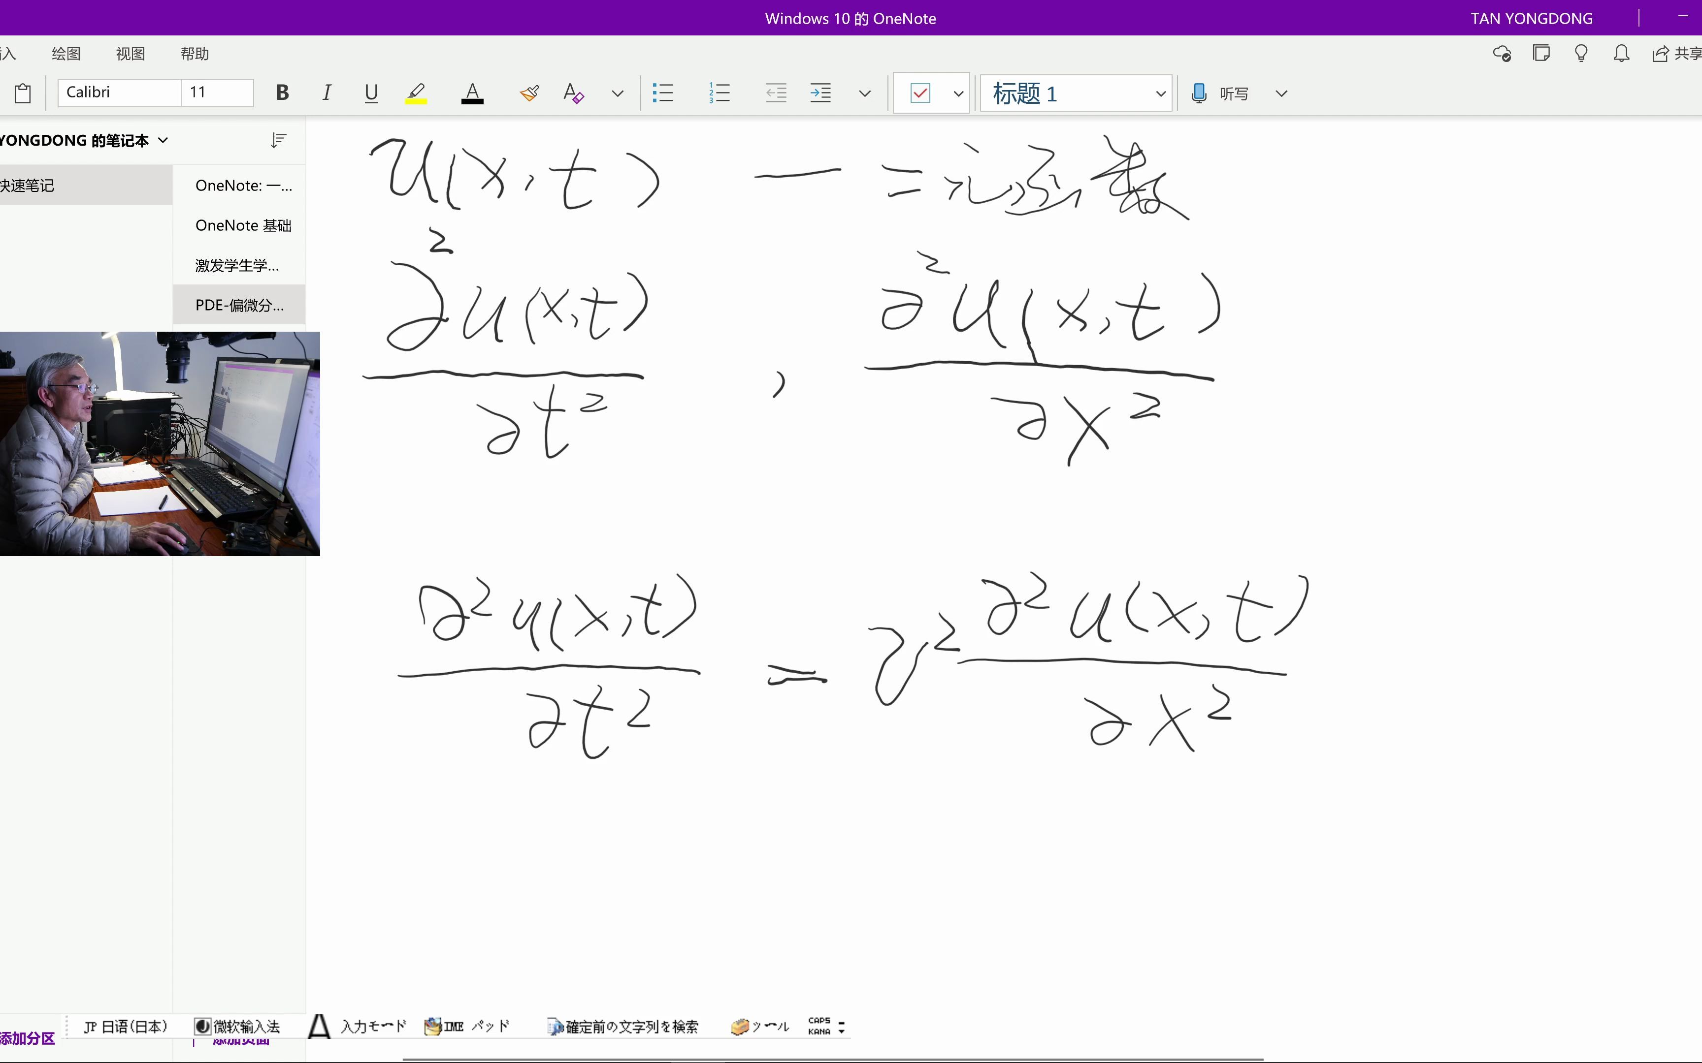Expand the notebook list chevron
Viewport: 1702px width, 1063px height.
pos(163,140)
